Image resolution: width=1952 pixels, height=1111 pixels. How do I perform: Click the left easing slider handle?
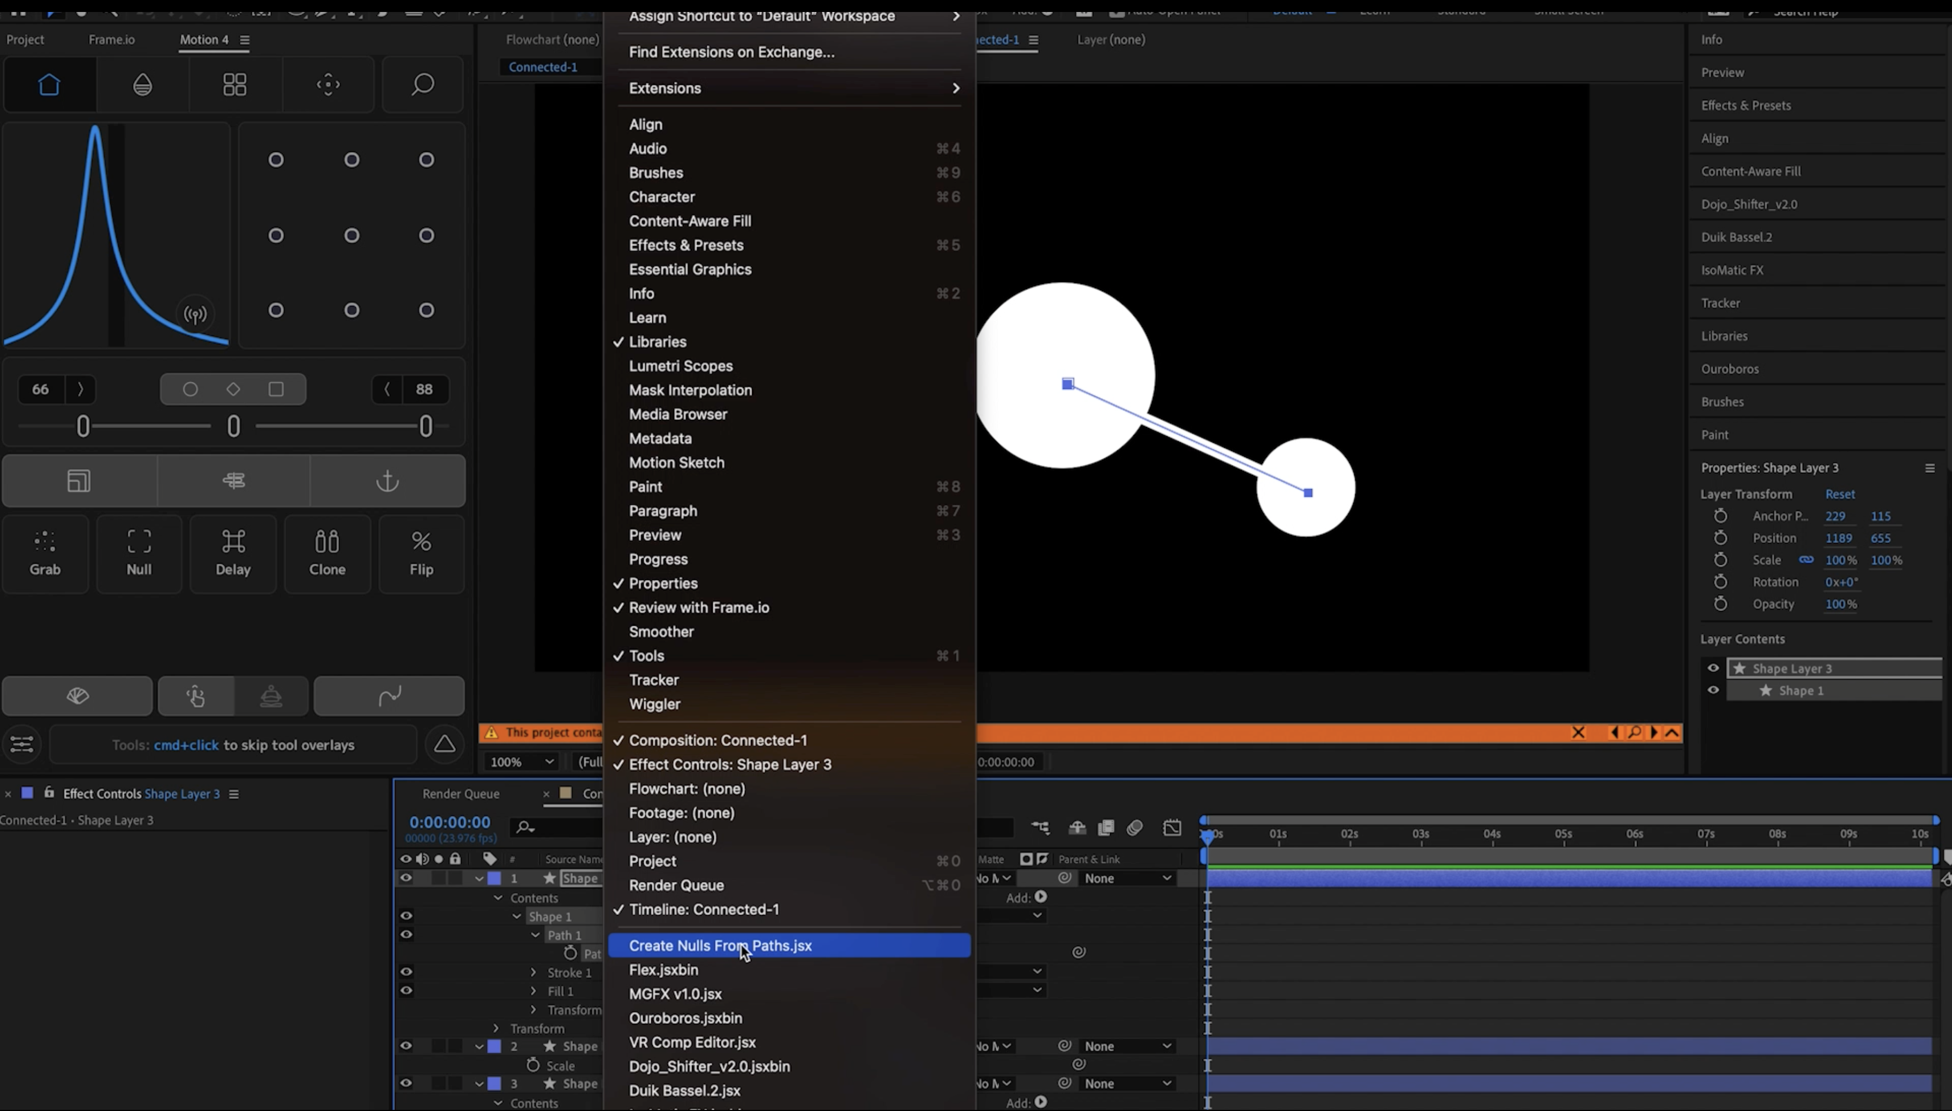click(82, 426)
